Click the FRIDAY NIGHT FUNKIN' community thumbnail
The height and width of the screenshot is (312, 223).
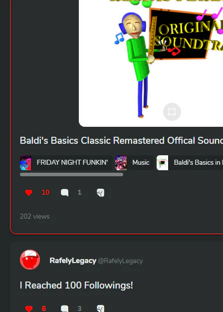click(x=25, y=163)
